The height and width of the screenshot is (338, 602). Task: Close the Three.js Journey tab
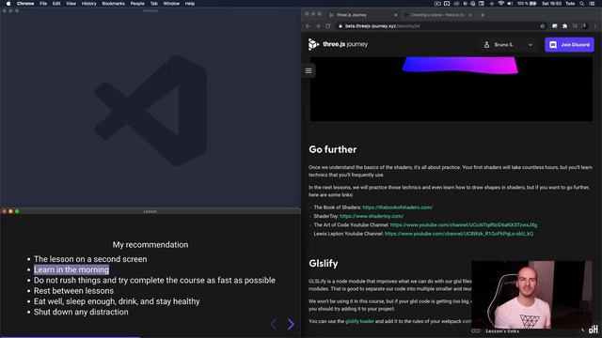point(395,15)
